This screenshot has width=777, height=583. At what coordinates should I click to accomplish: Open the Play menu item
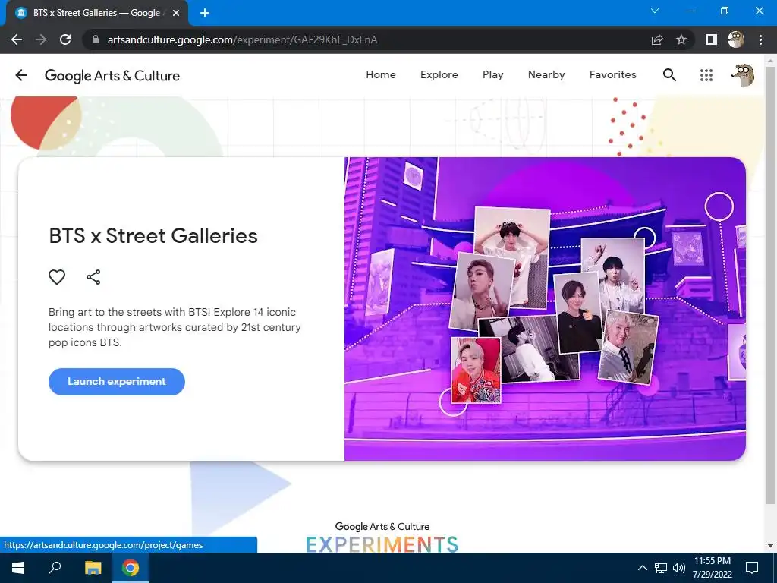[x=492, y=74]
